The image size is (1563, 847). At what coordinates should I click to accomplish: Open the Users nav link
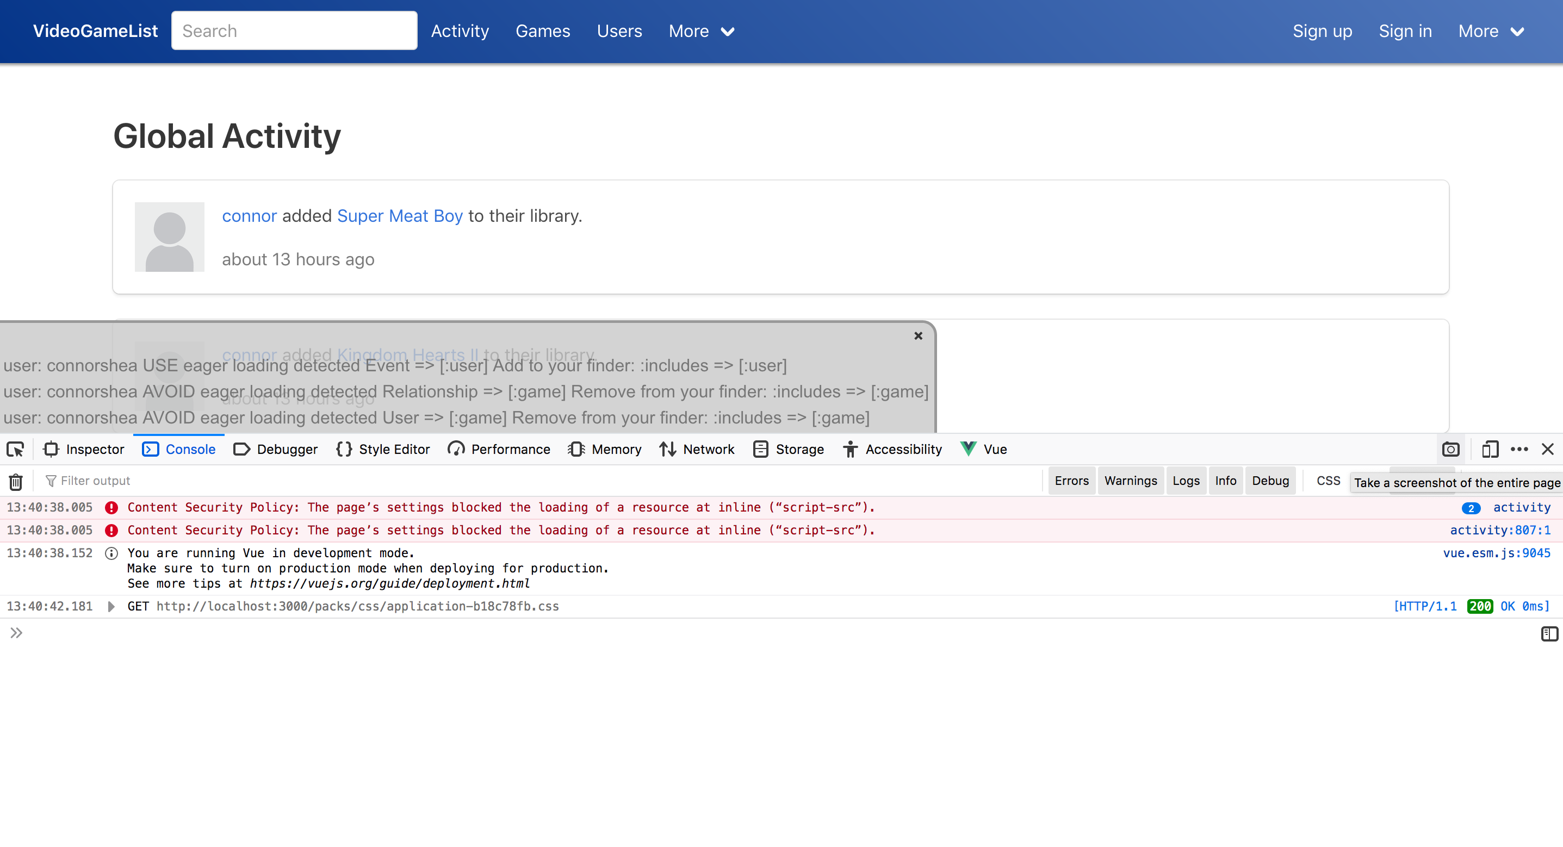619,31
